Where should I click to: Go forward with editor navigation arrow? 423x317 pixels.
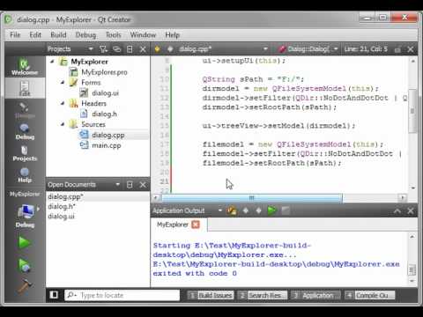pos(170,49)
